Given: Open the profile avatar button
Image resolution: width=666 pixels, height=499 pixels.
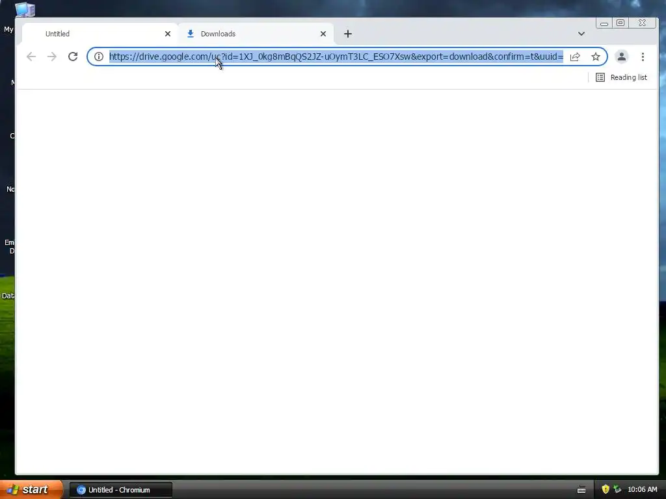Looking at the screenshot, I should tap(621, 57).
